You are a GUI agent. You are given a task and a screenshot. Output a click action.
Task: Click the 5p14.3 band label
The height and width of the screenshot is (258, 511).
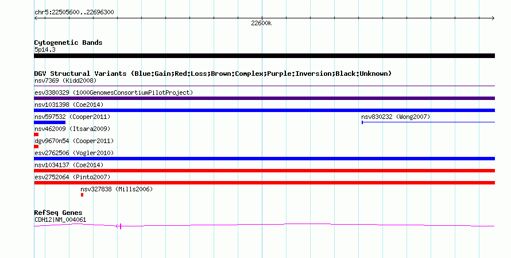[x=45, y=49]
